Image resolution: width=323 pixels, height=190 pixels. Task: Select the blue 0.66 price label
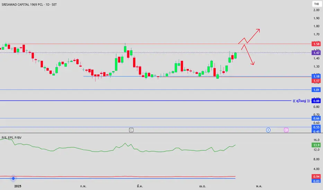(x=316, y=118)
